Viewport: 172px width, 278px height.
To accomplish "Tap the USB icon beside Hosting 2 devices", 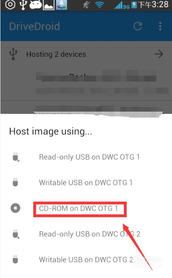I will 13,54.
